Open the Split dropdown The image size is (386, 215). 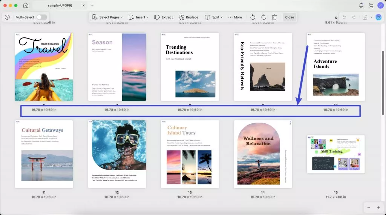(x=213, y=17)
